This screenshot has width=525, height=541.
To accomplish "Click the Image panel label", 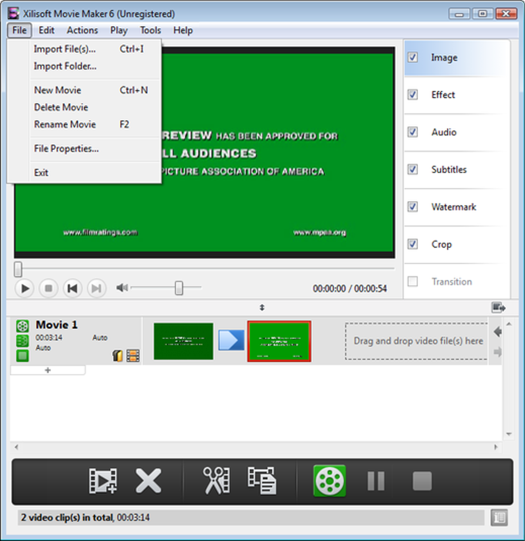I will coord(444,58).
